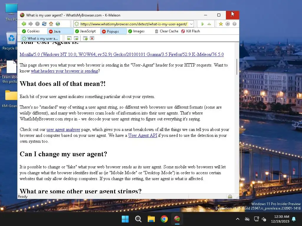302x226 pixels.
Task: Expand the URL bar history dropdown
Action: click(x=191, y=24)
